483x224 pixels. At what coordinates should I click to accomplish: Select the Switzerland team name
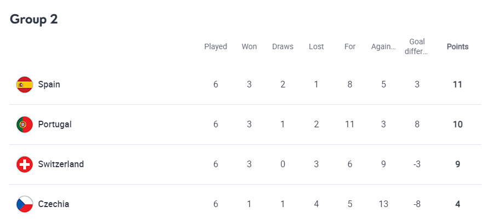[x=61, y=164]
